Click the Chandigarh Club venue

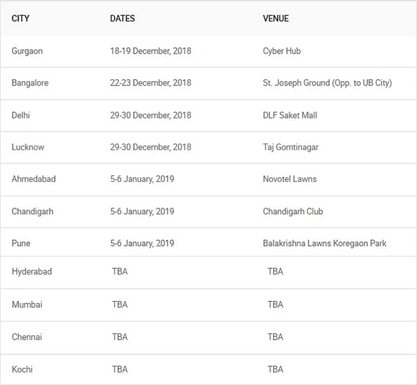pyautogui.click(x=293, y=211)
